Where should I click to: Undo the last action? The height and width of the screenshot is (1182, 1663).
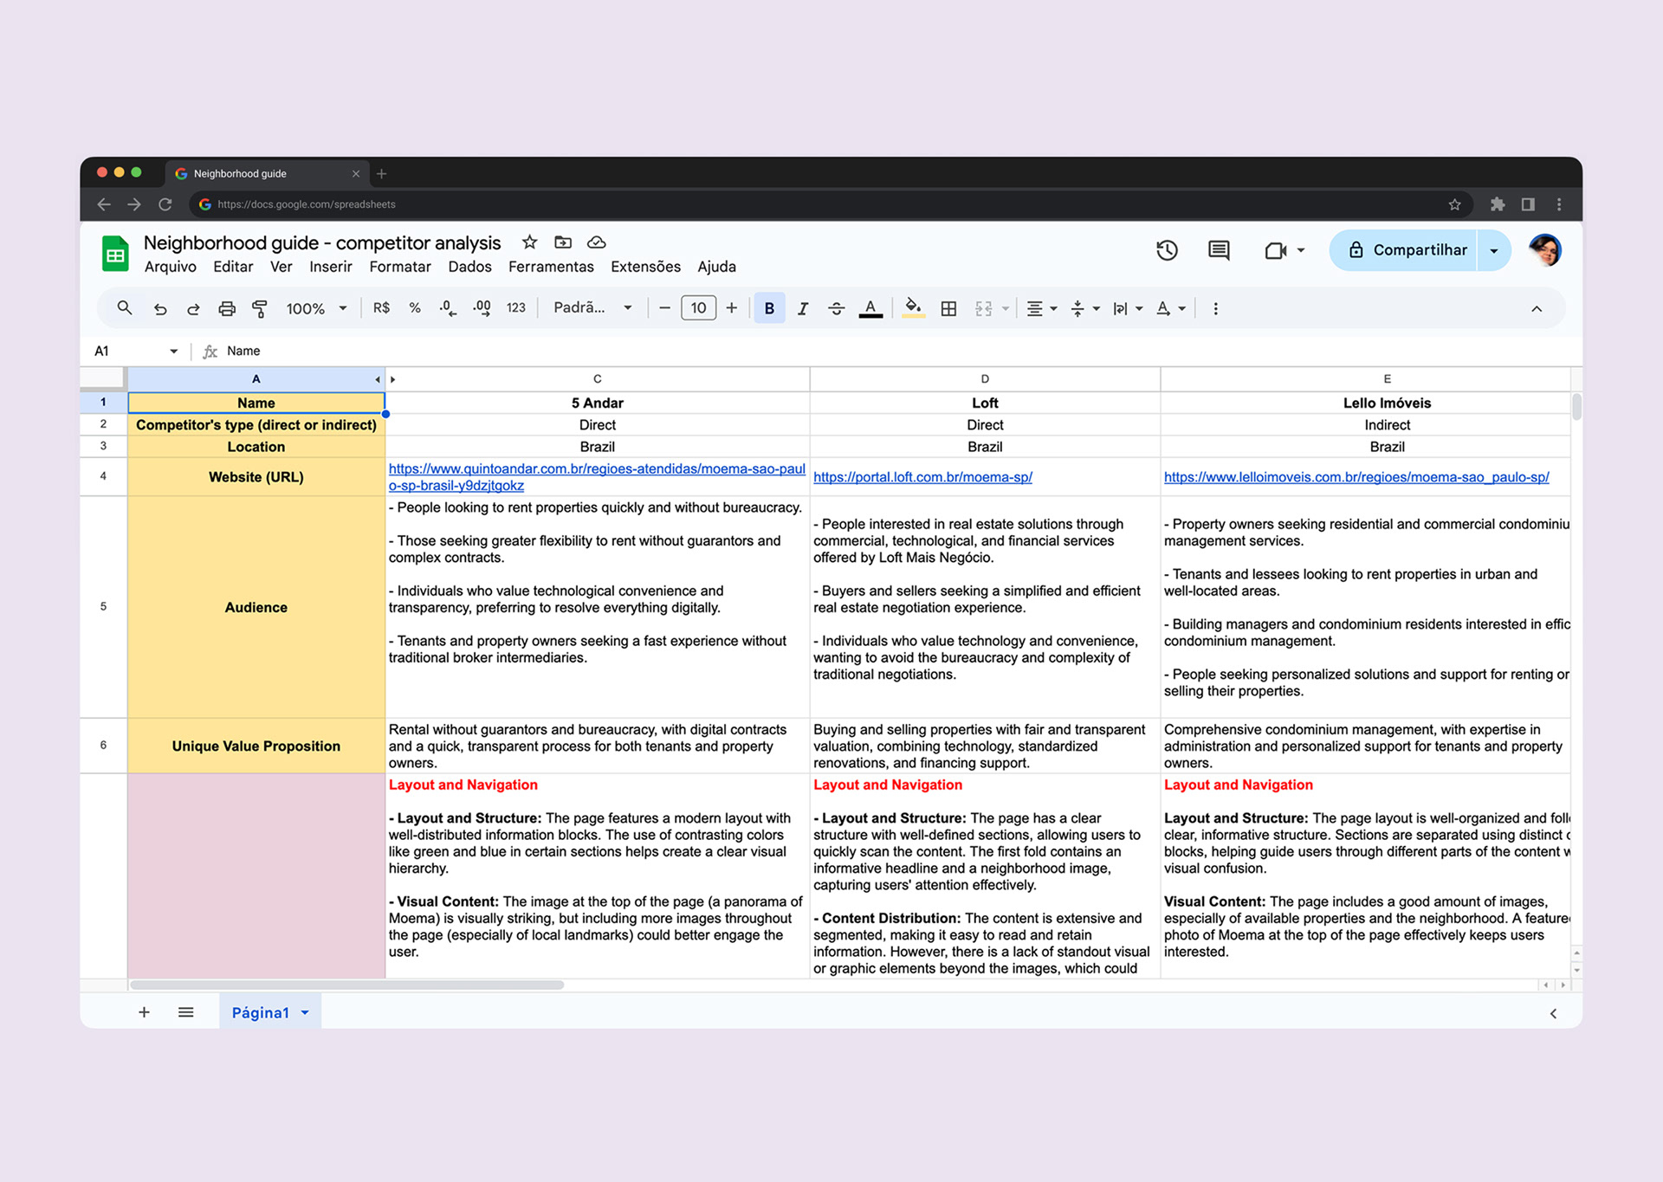coord(160,308)
